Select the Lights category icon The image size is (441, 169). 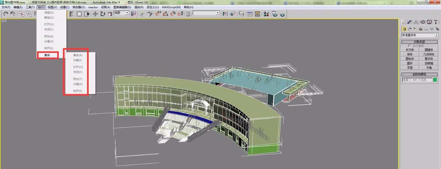(x=415, y=29)
